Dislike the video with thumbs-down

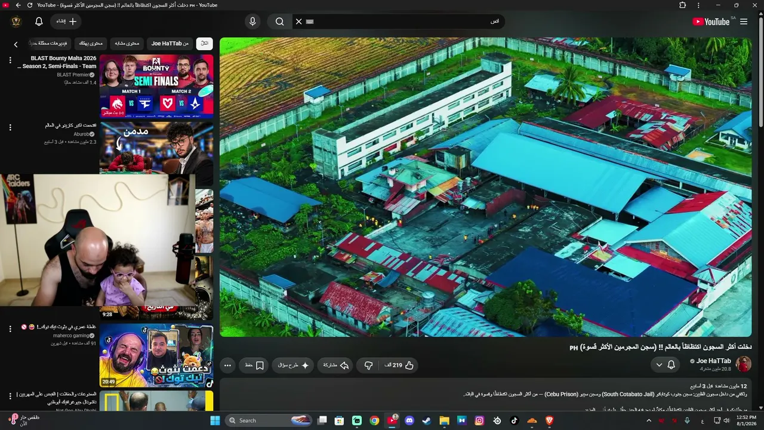(x=368, y=365)
